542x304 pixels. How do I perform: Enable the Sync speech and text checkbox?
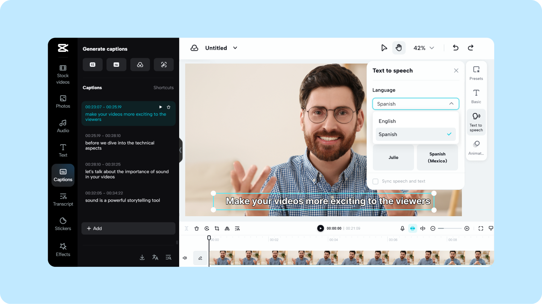[375, 181]
